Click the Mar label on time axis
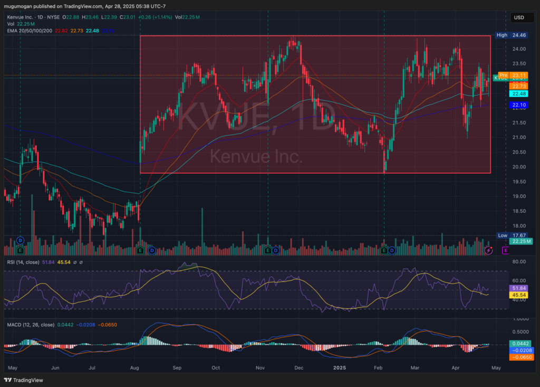Image resolution: width=540 pixels, height=387 pixels. point(415,367)
